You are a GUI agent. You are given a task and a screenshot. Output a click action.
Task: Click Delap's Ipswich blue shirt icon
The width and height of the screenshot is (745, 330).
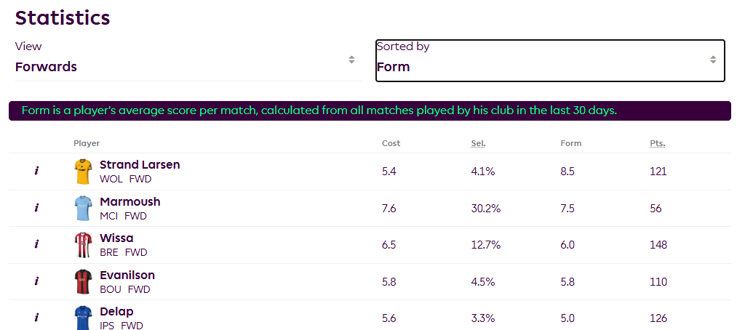83,318
